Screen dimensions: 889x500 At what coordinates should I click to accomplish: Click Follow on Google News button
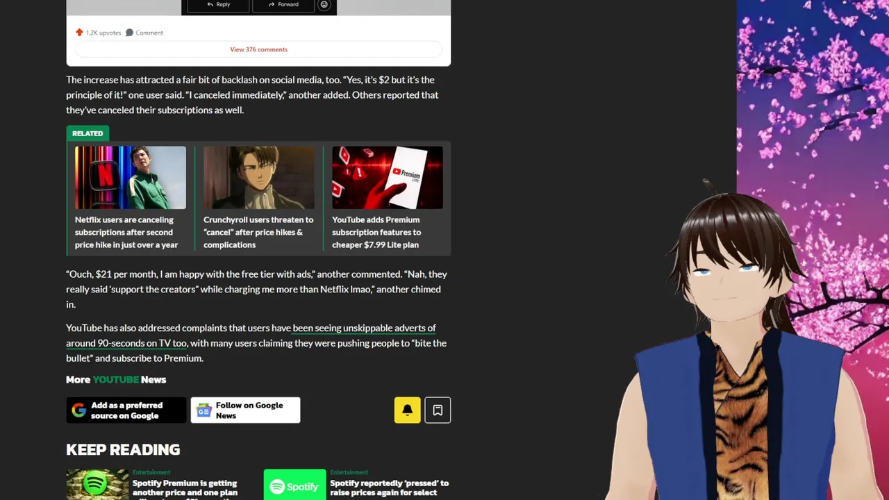click(245, 410)
